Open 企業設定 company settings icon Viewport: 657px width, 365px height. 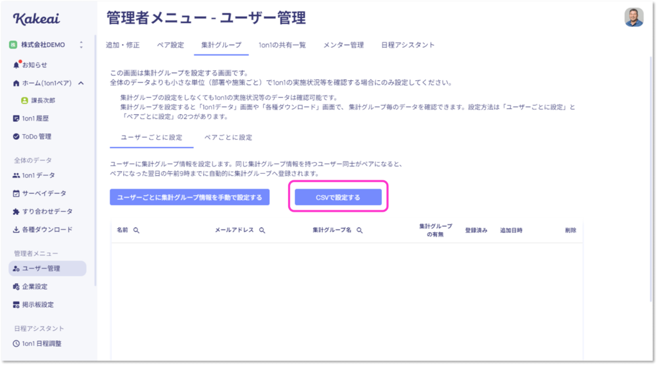pyautogui.click(x=16, y=286)
